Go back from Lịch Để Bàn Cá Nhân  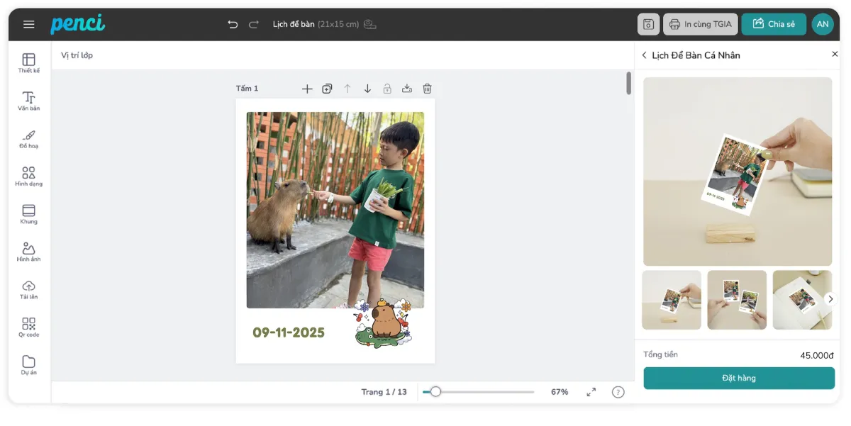click(644, 55)
